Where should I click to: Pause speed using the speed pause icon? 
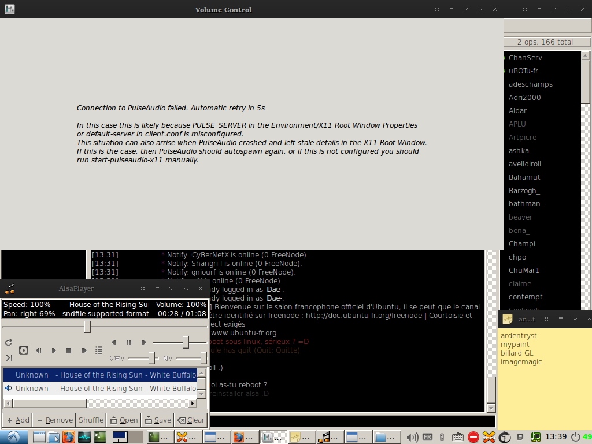coord(129,342)
